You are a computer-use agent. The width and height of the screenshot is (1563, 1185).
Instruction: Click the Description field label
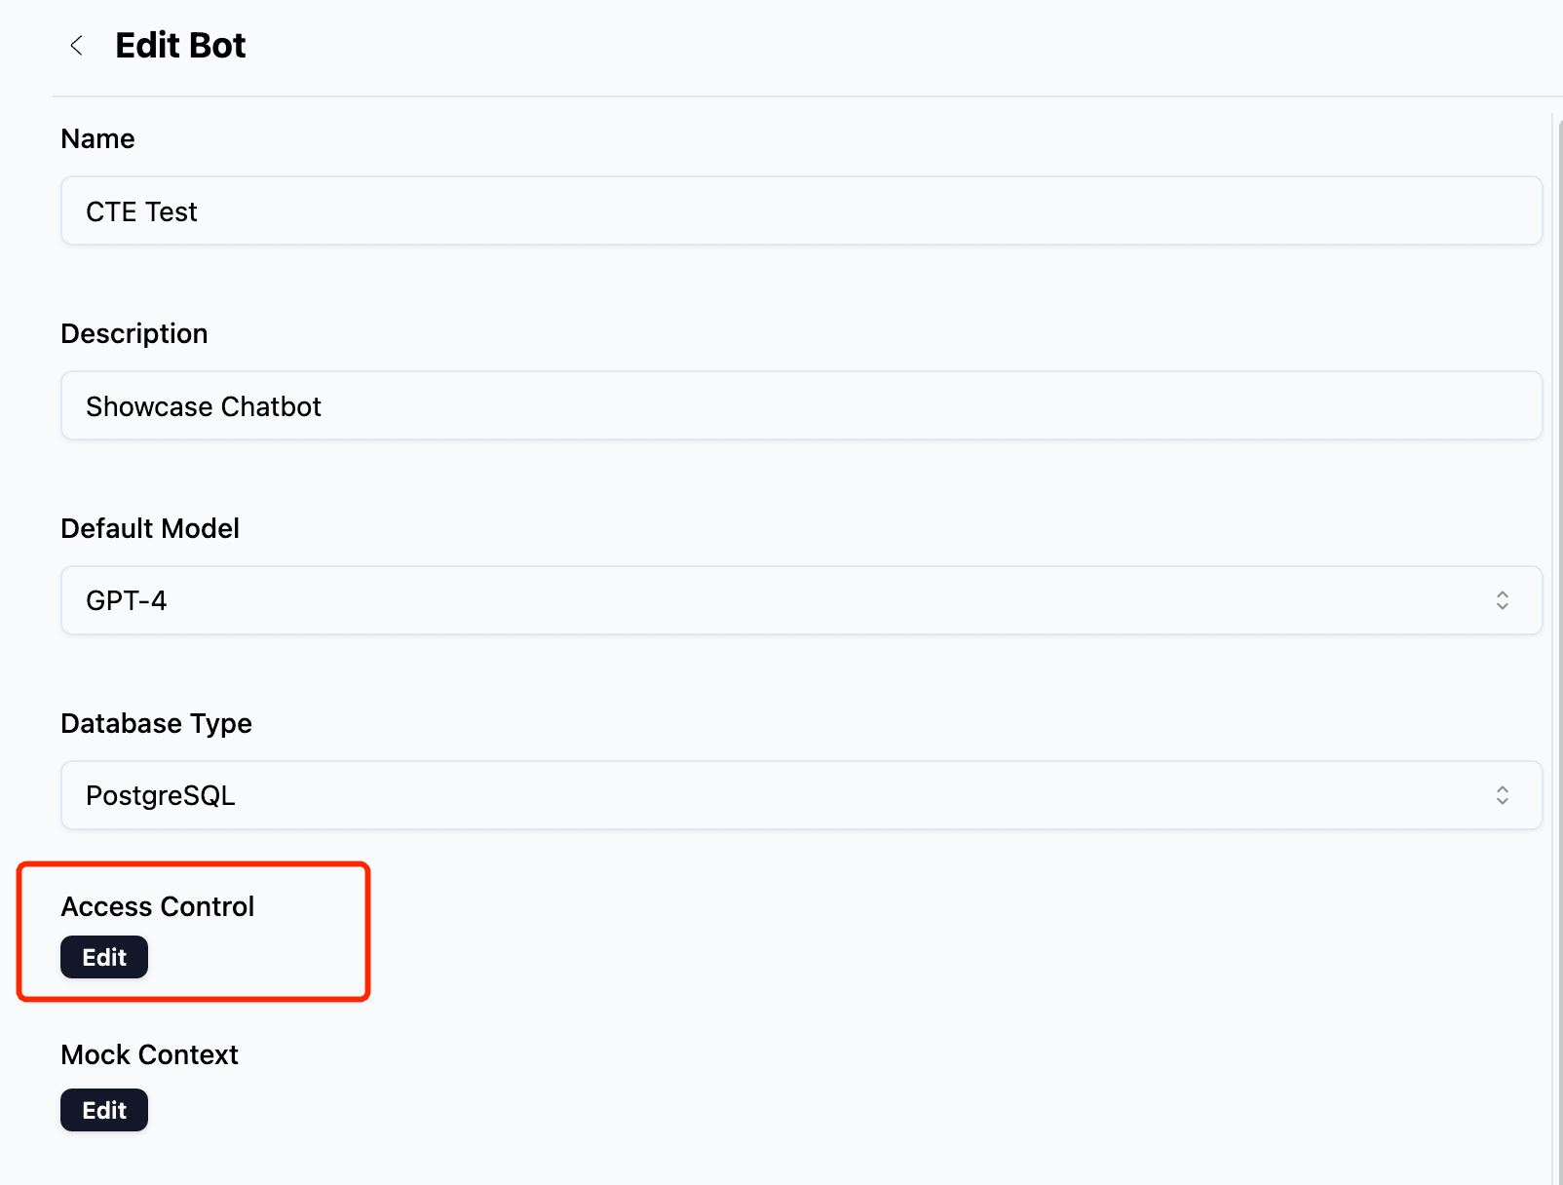point(134,334)
